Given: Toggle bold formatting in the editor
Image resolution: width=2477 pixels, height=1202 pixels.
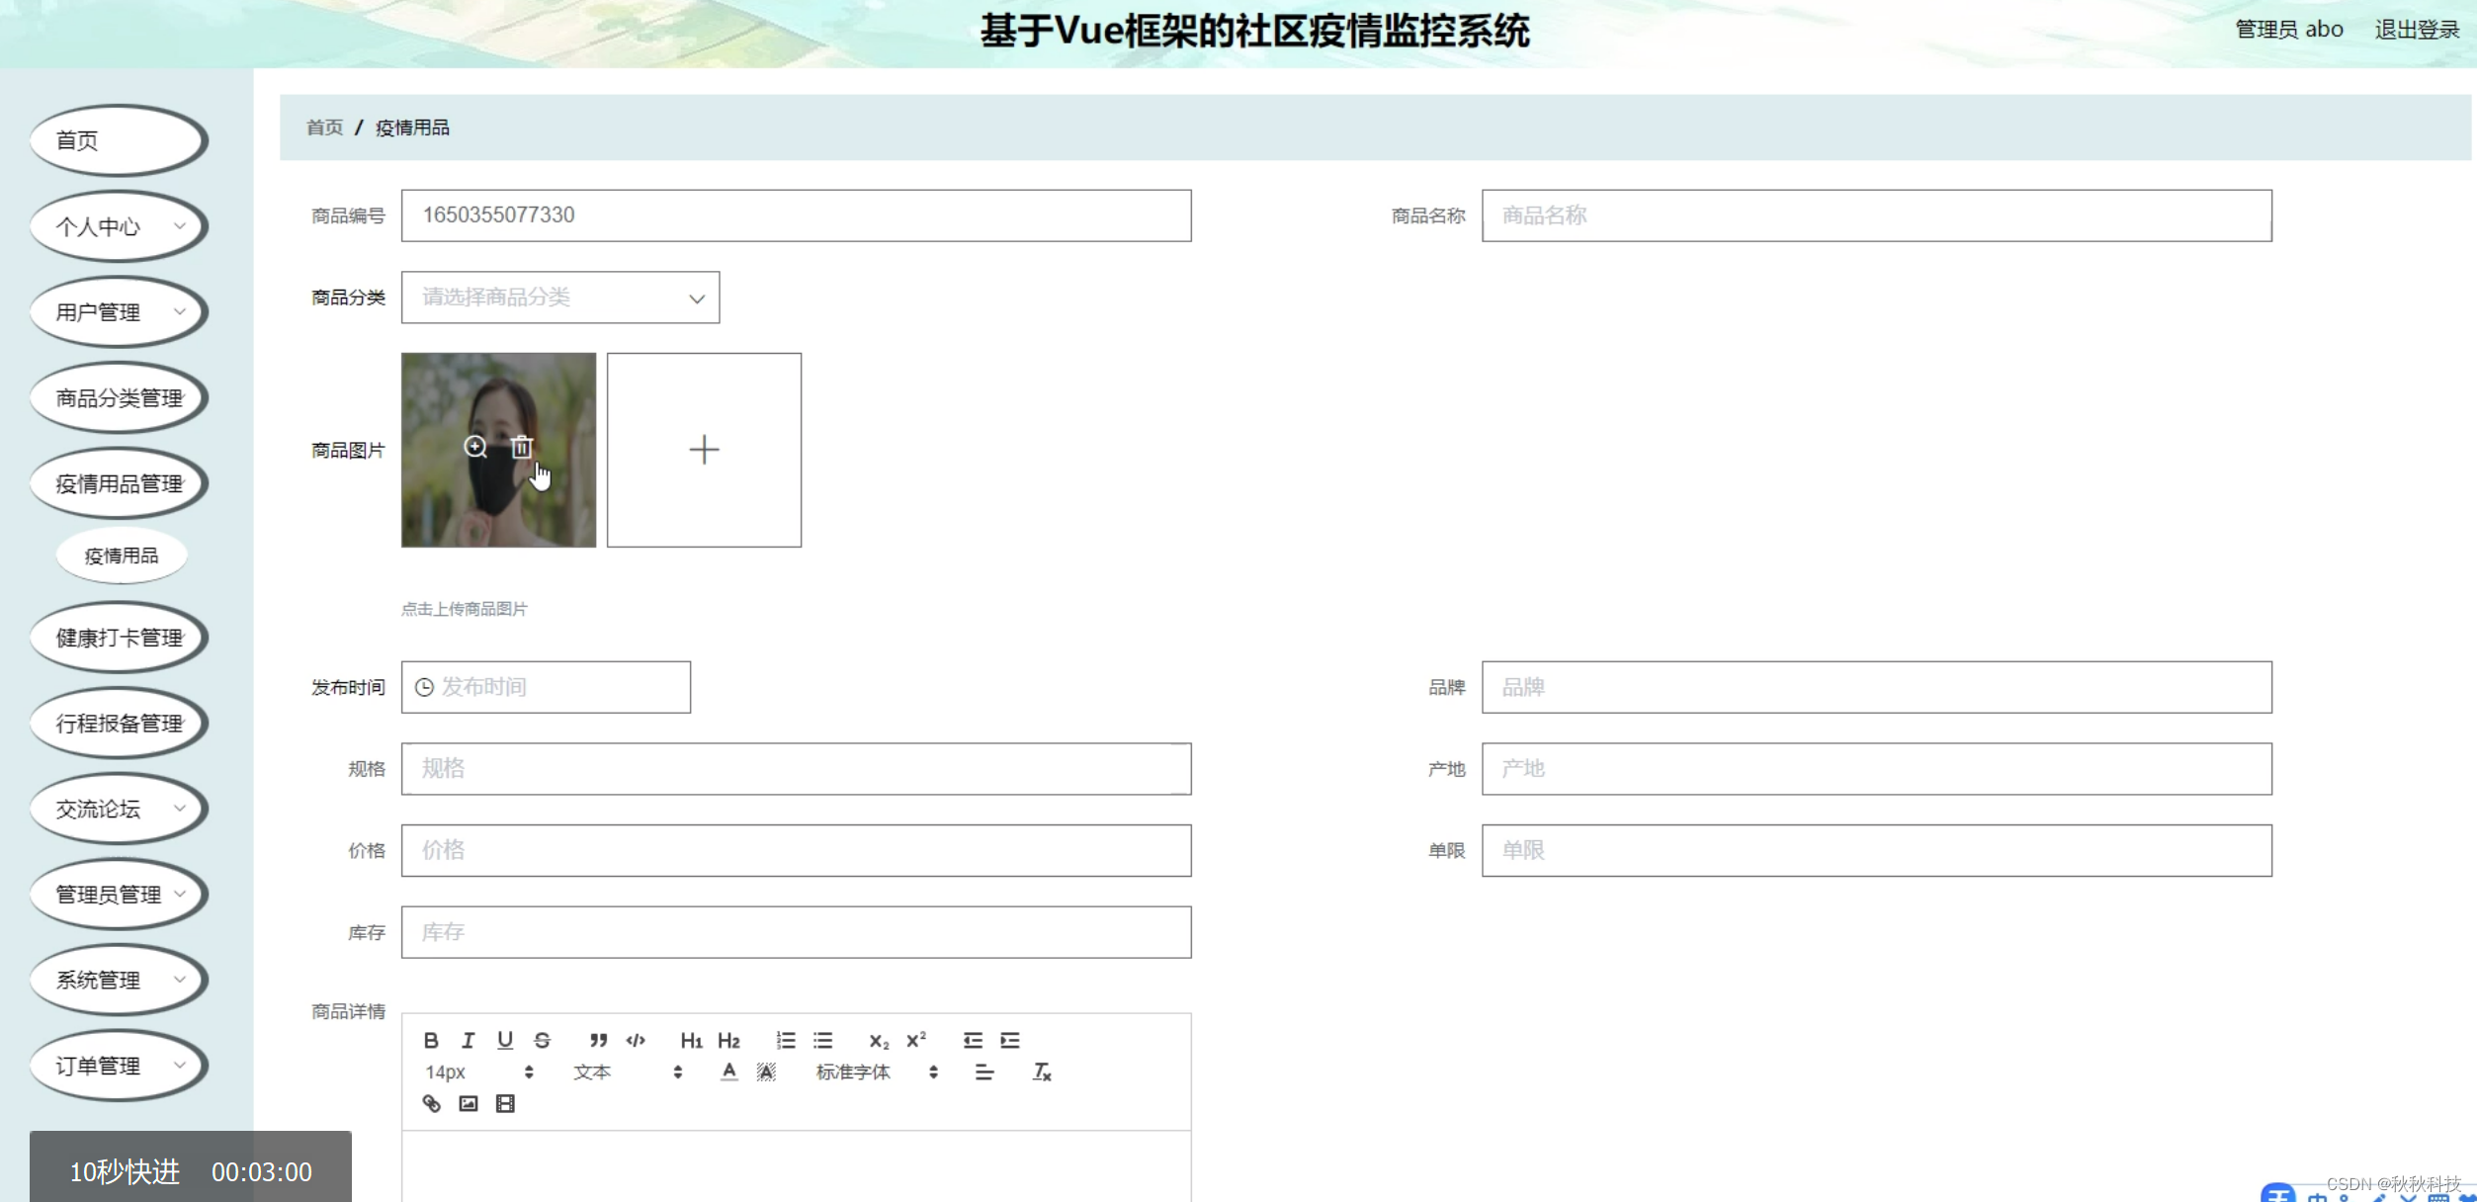Looking at the screenshot, I should pos(431,1040).
